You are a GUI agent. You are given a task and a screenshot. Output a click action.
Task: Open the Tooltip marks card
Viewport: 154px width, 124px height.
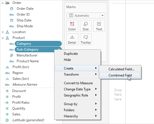point(86,39)
